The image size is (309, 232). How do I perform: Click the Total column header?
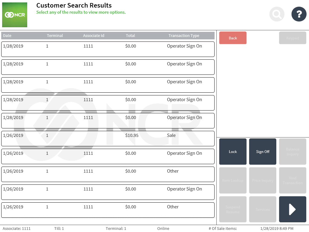coord(130,36)
